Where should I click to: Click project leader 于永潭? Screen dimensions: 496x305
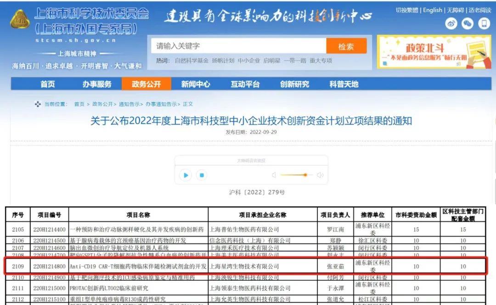click(335, 288)
